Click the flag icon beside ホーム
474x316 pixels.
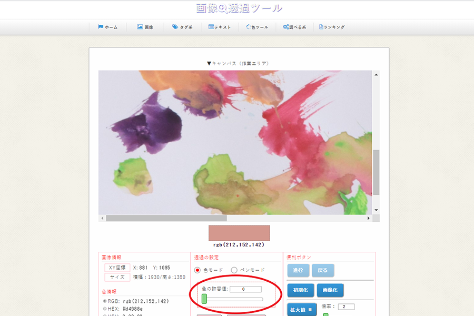point(101,27)
